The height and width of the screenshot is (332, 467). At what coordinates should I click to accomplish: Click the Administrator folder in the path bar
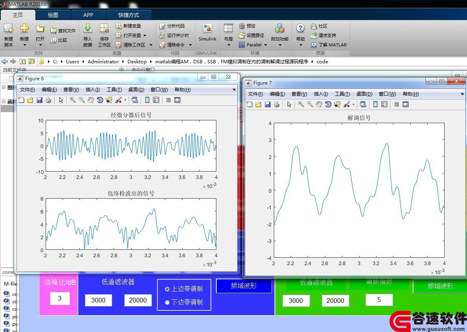point(103,62)
